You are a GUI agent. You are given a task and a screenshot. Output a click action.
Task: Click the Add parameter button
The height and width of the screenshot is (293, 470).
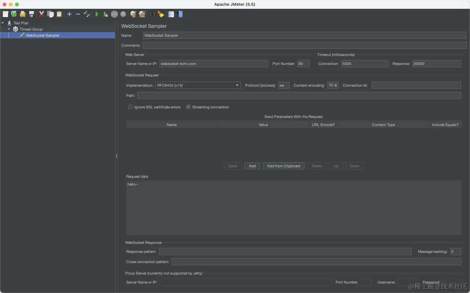click(252, 166)
